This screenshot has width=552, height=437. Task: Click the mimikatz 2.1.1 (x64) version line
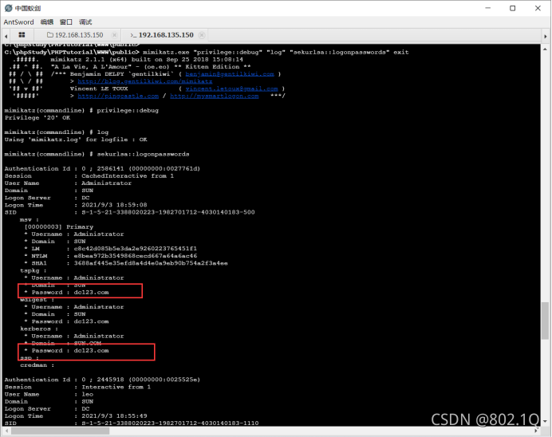(147, 60)
